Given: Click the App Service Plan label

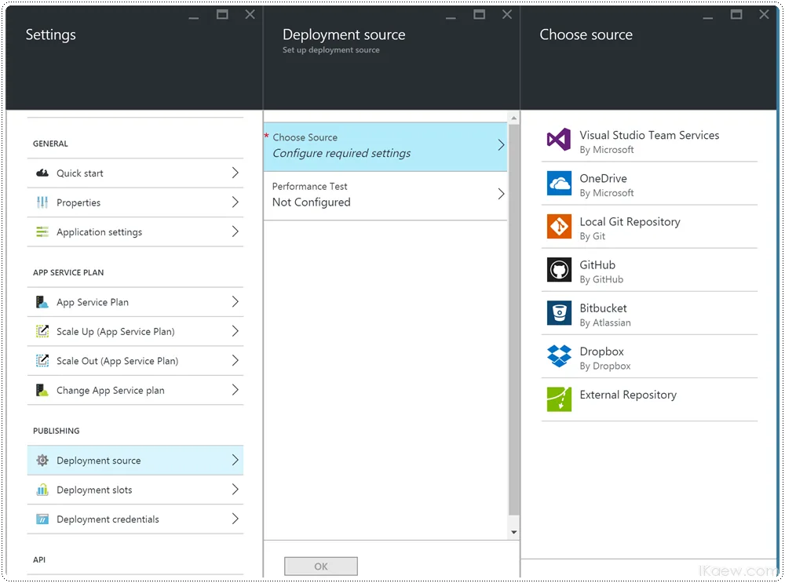Looking at the screenshot, I should 93,302.
